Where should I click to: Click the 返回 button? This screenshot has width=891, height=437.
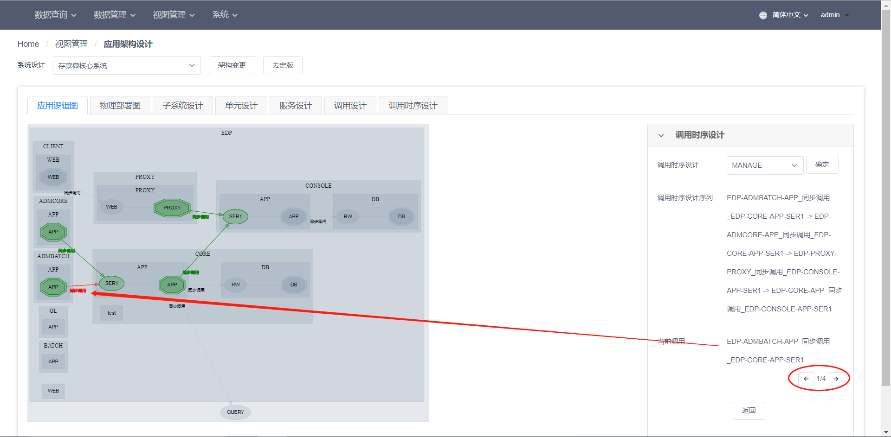pyautogui.click(x=749, y=411)
